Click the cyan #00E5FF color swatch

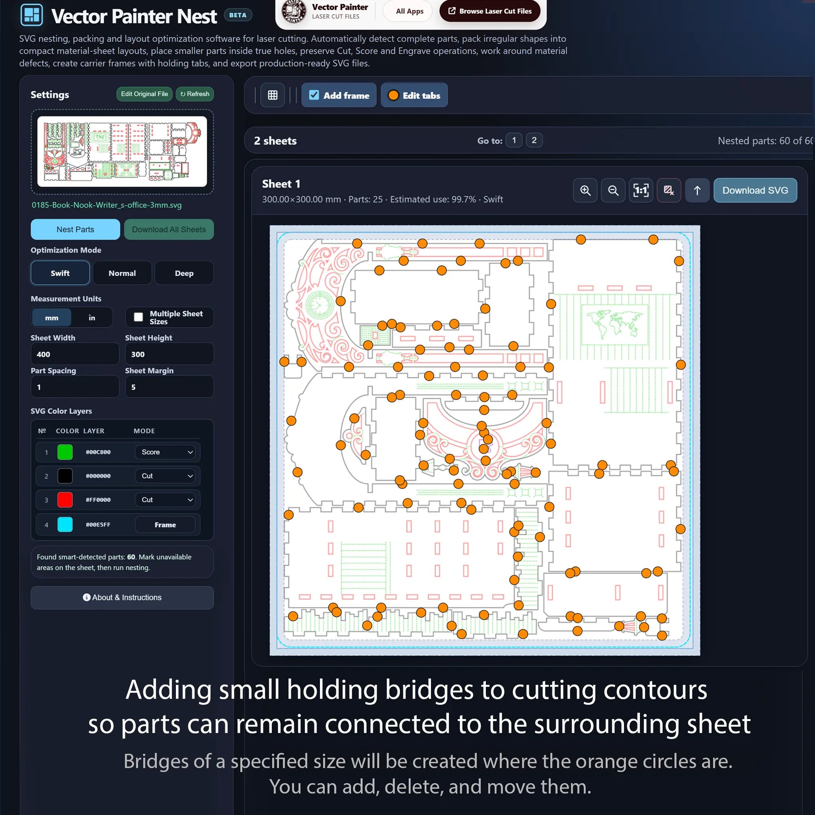[x=65, y=524]
